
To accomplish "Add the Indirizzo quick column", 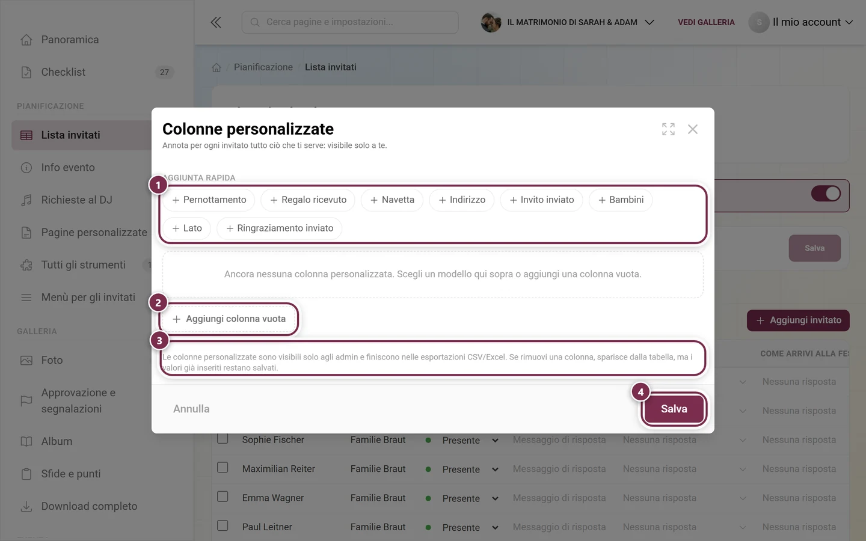I will point(462,200).
